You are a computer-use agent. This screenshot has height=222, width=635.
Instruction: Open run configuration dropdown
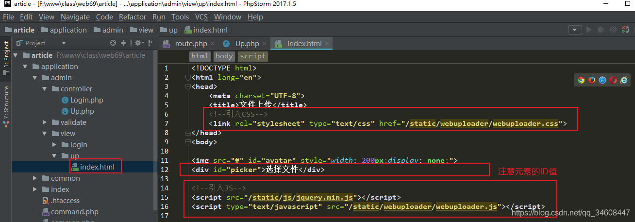point(575,30)
